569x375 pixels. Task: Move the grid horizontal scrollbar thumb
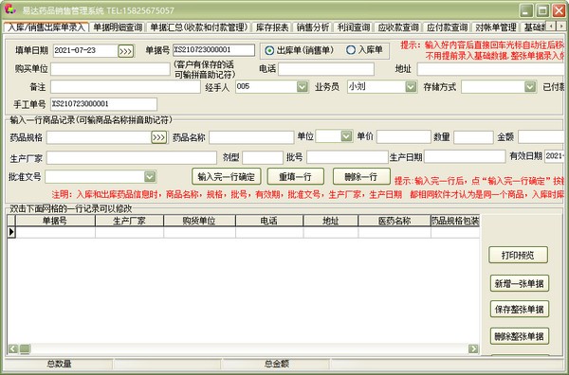25,348
